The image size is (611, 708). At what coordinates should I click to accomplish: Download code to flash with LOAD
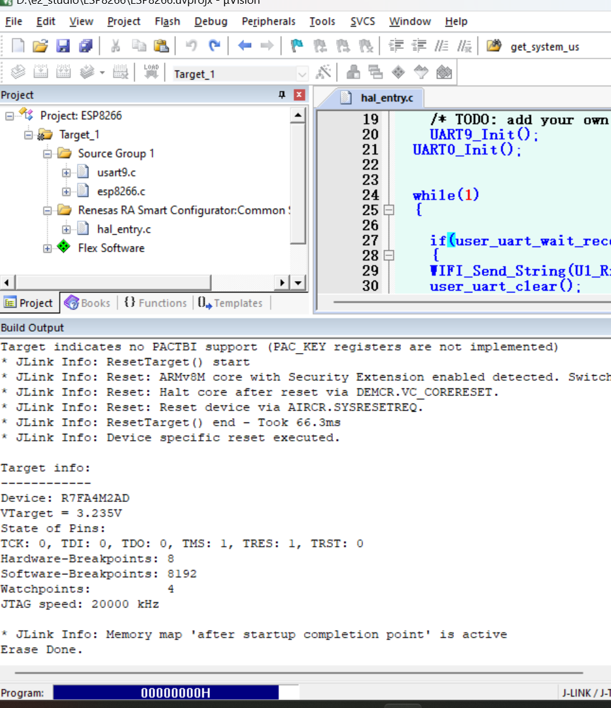click(x=151, y=73)
